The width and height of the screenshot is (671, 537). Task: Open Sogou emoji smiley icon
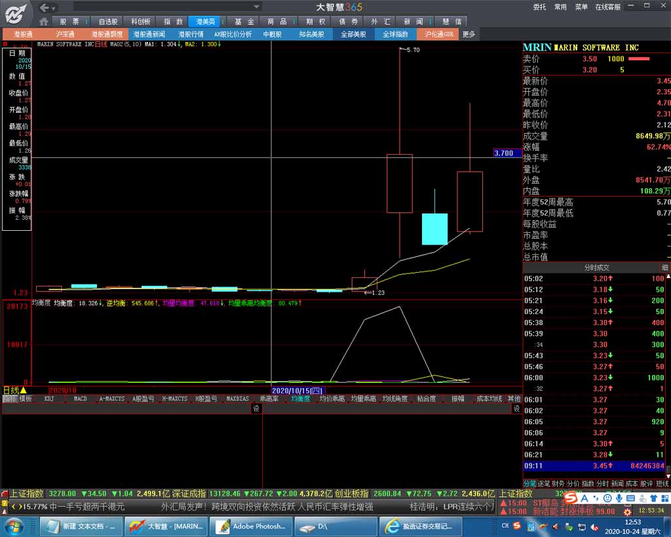click(607, 498)
